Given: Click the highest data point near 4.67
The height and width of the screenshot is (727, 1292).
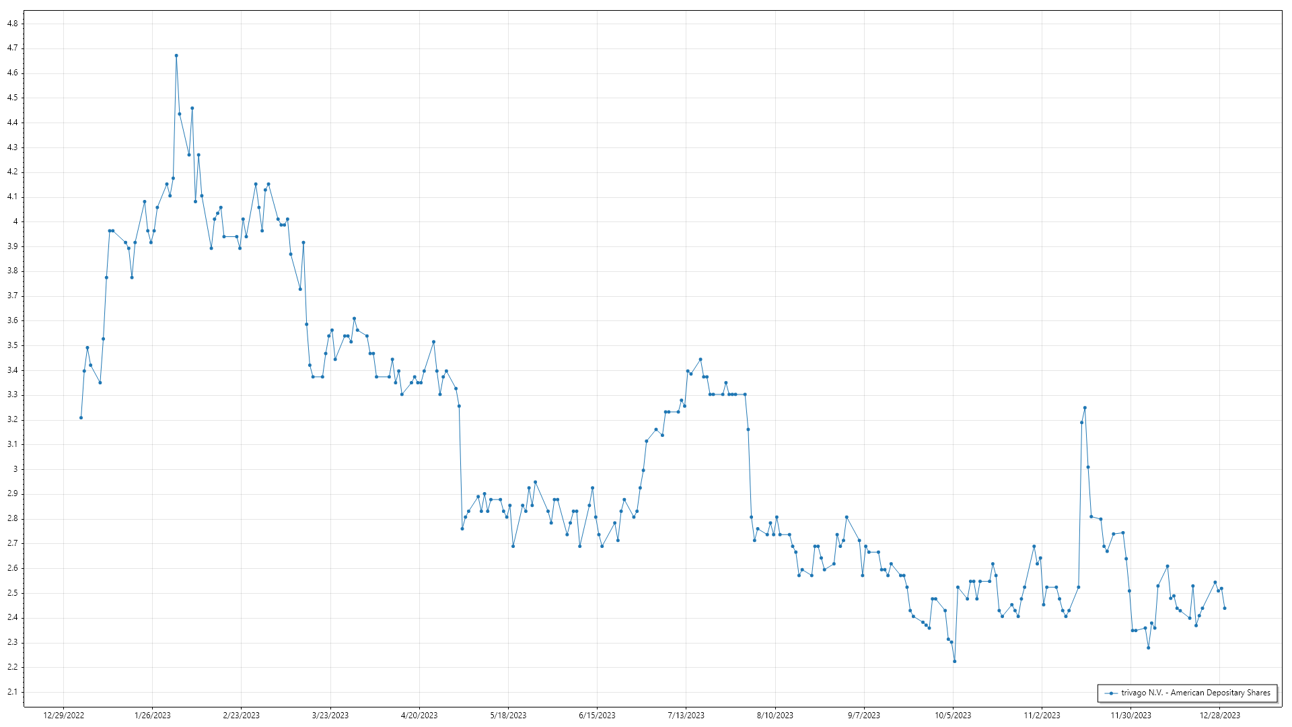Looking at the screenshot, I should coord(176,56).
